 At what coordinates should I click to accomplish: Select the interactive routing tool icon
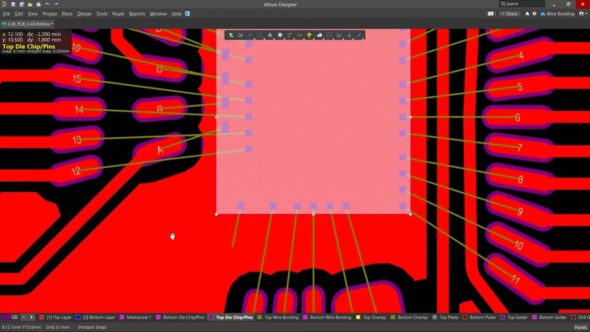(x=290, y=36)
